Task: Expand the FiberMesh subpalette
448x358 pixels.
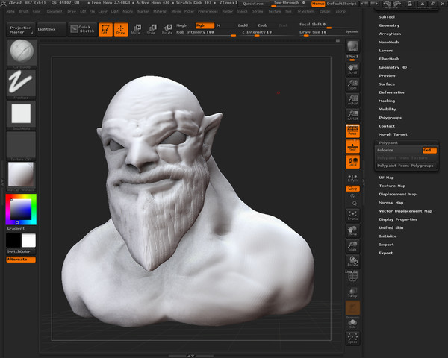Action: click(389, 59)
